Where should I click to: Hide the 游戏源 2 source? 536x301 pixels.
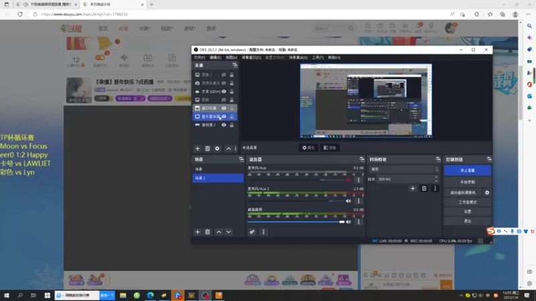click(x=224, y=125)
